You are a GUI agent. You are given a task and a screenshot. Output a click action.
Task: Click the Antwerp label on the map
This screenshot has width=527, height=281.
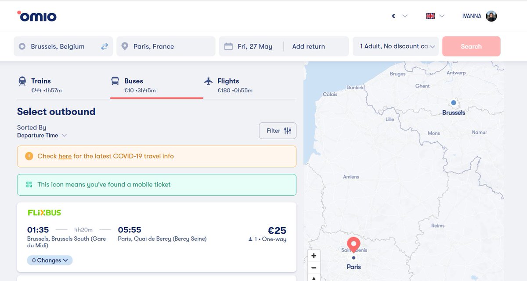[456, 73]
